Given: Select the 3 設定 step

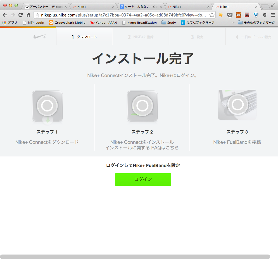Looking at the screenshot, I should pos(197,37).
